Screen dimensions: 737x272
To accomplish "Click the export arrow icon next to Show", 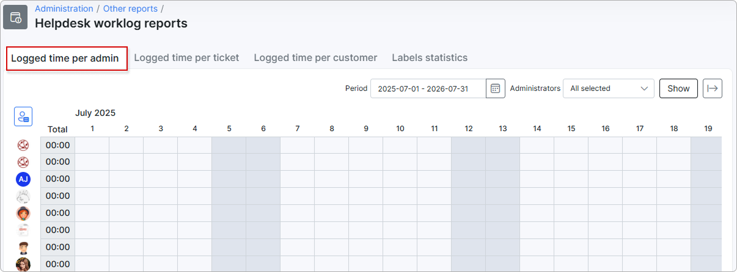I will 713,88.
